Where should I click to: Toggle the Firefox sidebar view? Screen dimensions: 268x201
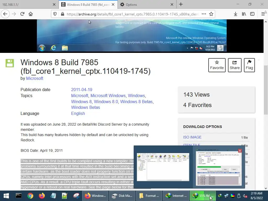(x=252, y=14)
